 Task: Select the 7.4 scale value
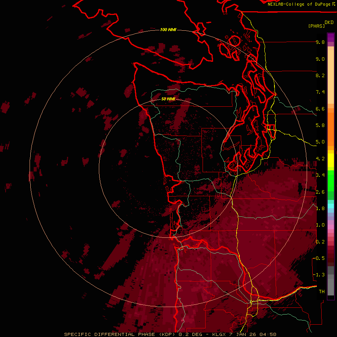320,92
